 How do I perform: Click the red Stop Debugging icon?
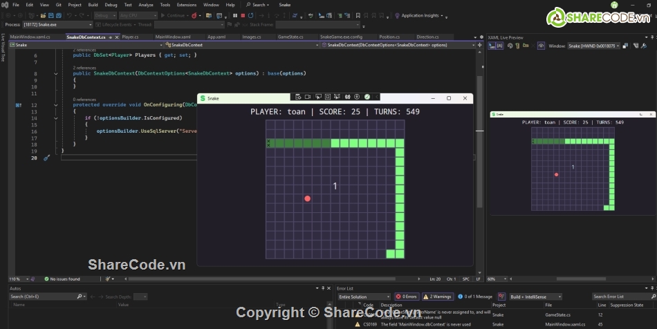[243, 15]
